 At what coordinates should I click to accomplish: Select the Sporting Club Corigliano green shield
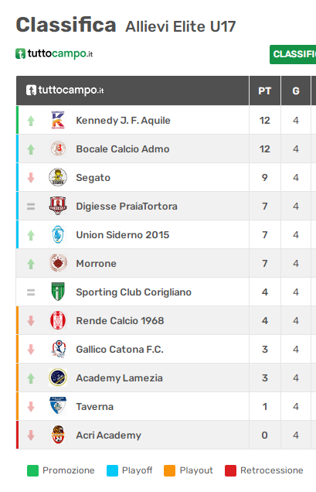click(x=58, y=292)
